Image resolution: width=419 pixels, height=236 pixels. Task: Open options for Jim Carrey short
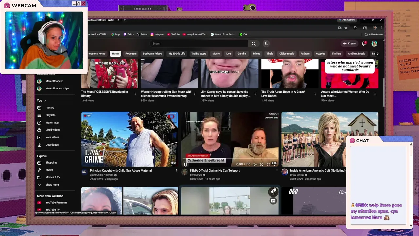[x=255, y=93]
